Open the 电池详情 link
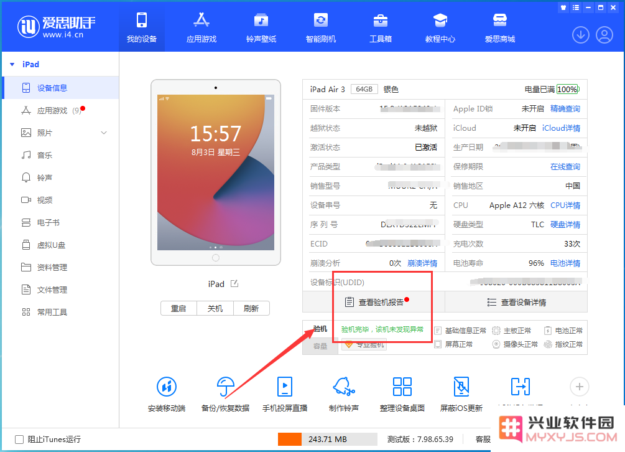Viewport: 625px width, 452px height. (565, 263)
